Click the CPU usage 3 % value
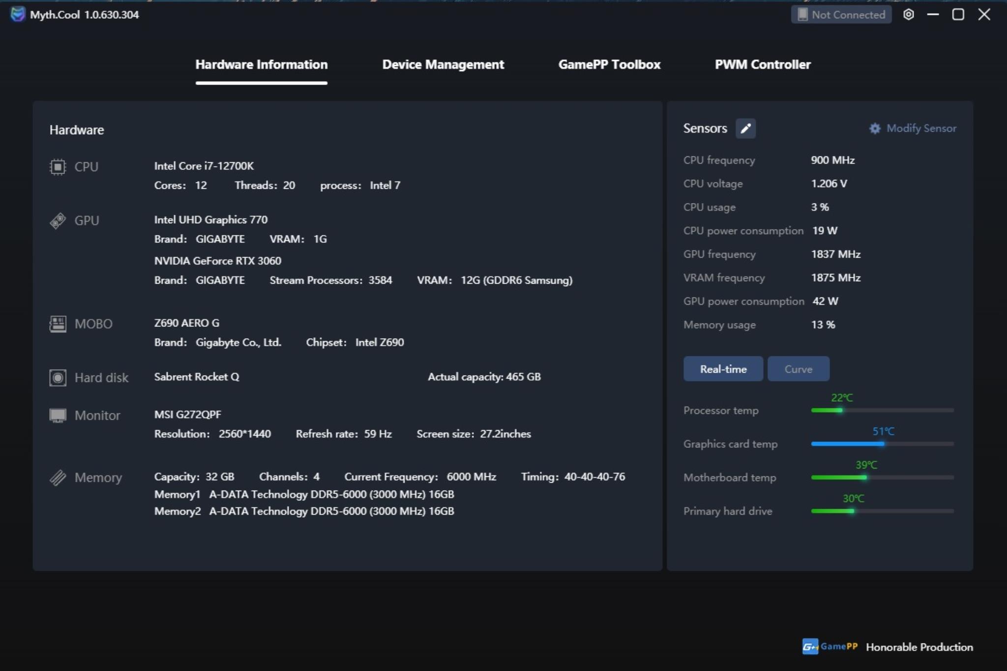 coord(820,207)
